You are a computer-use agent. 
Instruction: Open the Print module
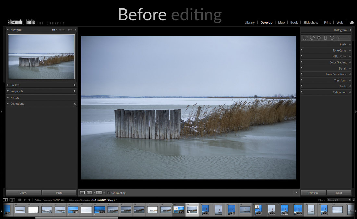click(327, 22)
